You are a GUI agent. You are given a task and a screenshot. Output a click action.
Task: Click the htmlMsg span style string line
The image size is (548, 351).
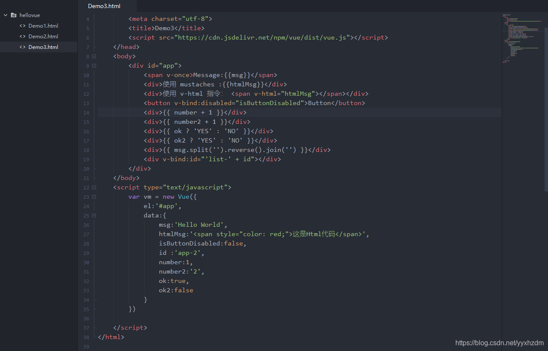pos(264,234)
